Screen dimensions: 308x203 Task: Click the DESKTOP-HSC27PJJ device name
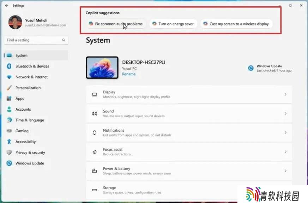[x=144, y=62]
